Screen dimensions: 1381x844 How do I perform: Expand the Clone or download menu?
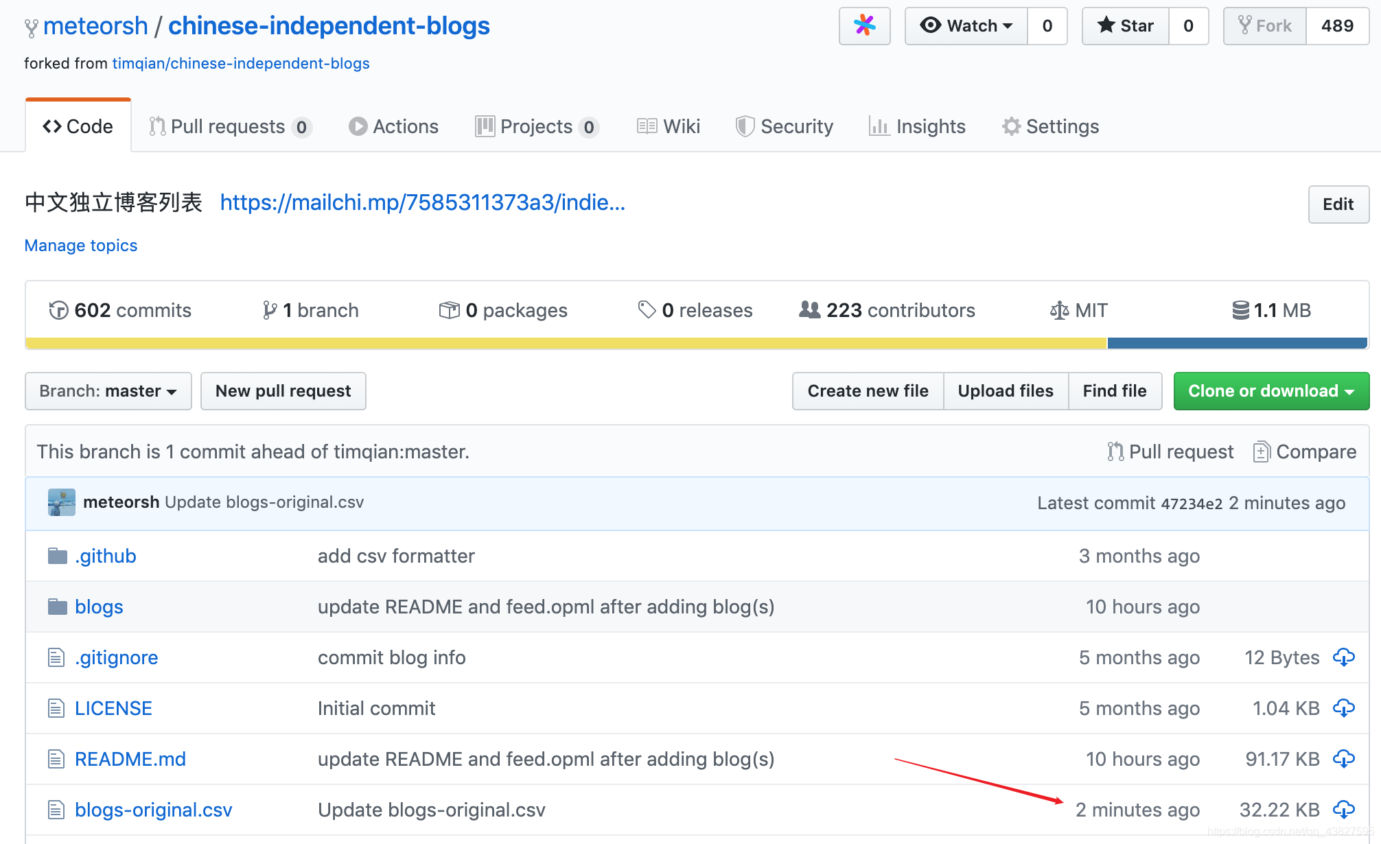tap(1271, 391)
